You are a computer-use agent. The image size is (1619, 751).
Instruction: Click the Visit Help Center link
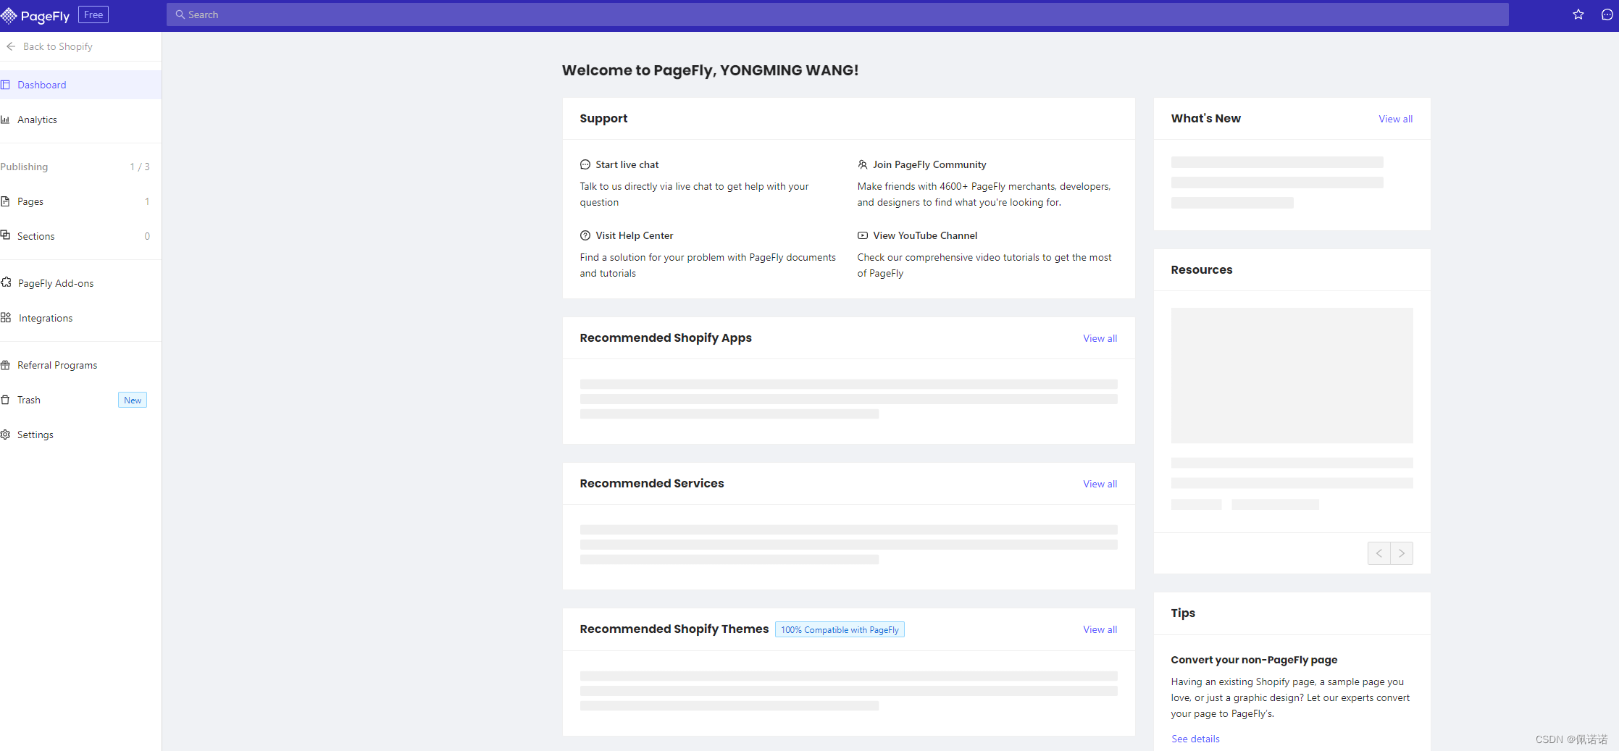coord(635,235)
